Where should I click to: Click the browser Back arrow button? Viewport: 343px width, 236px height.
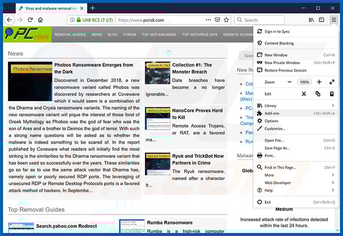pyautogui.click(x=10, y=20)
